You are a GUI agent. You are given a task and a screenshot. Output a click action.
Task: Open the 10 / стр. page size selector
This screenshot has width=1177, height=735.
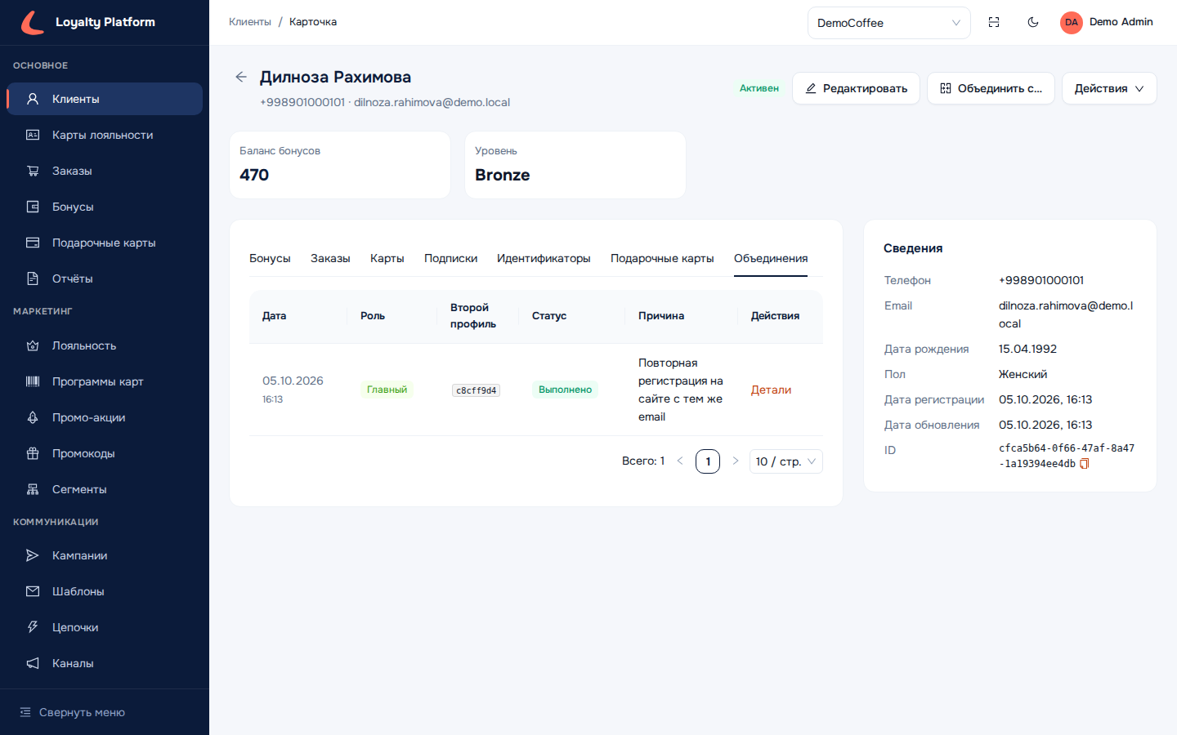[x=786, y=461]
